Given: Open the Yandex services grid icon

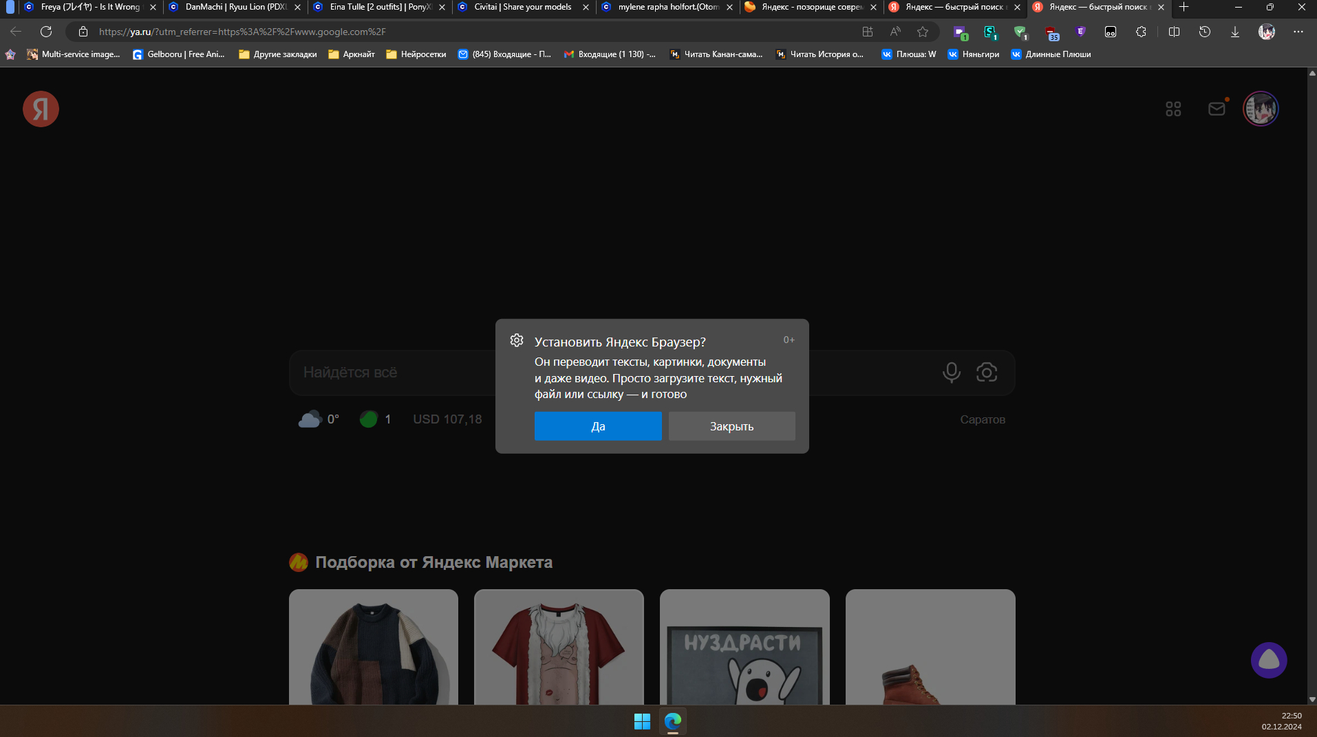Looking at the screenshot, I should [1173, 109].
